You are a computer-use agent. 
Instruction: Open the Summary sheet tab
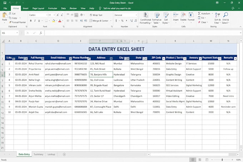click(x=39, y=154)
